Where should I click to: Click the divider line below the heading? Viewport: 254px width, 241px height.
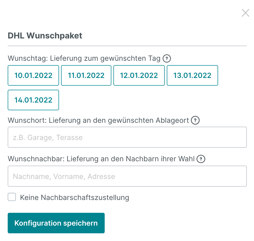127,46
